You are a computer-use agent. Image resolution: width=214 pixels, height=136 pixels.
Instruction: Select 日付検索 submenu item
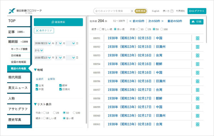pyautogui.click(x=16, y=55)
